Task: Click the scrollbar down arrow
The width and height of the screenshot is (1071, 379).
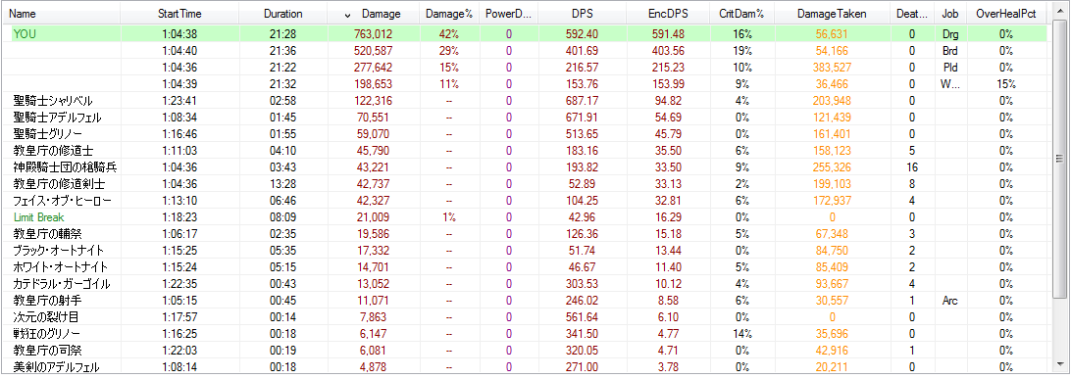Action: pyautogui.click(x=1059, y=366)
